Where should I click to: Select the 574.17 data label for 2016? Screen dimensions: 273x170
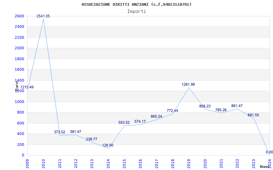coord(140,121)
